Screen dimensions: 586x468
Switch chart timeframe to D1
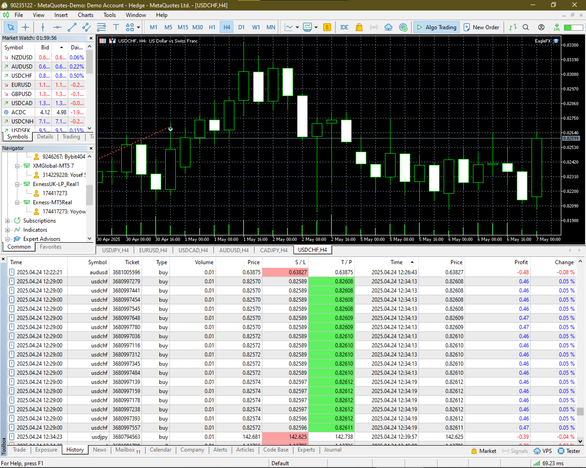pyautogui.click(x=241, y=27)
